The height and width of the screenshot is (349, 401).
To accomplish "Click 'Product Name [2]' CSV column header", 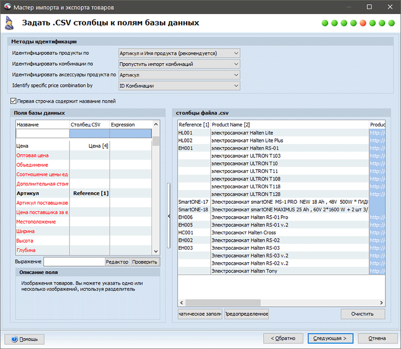I will (x=290, y=124).
